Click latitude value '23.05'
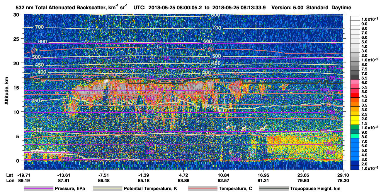Screen dimensions: 381x195 (x=303, y=175)
